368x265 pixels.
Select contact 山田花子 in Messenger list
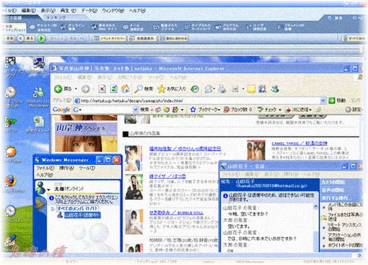click(x=82, y=215)
